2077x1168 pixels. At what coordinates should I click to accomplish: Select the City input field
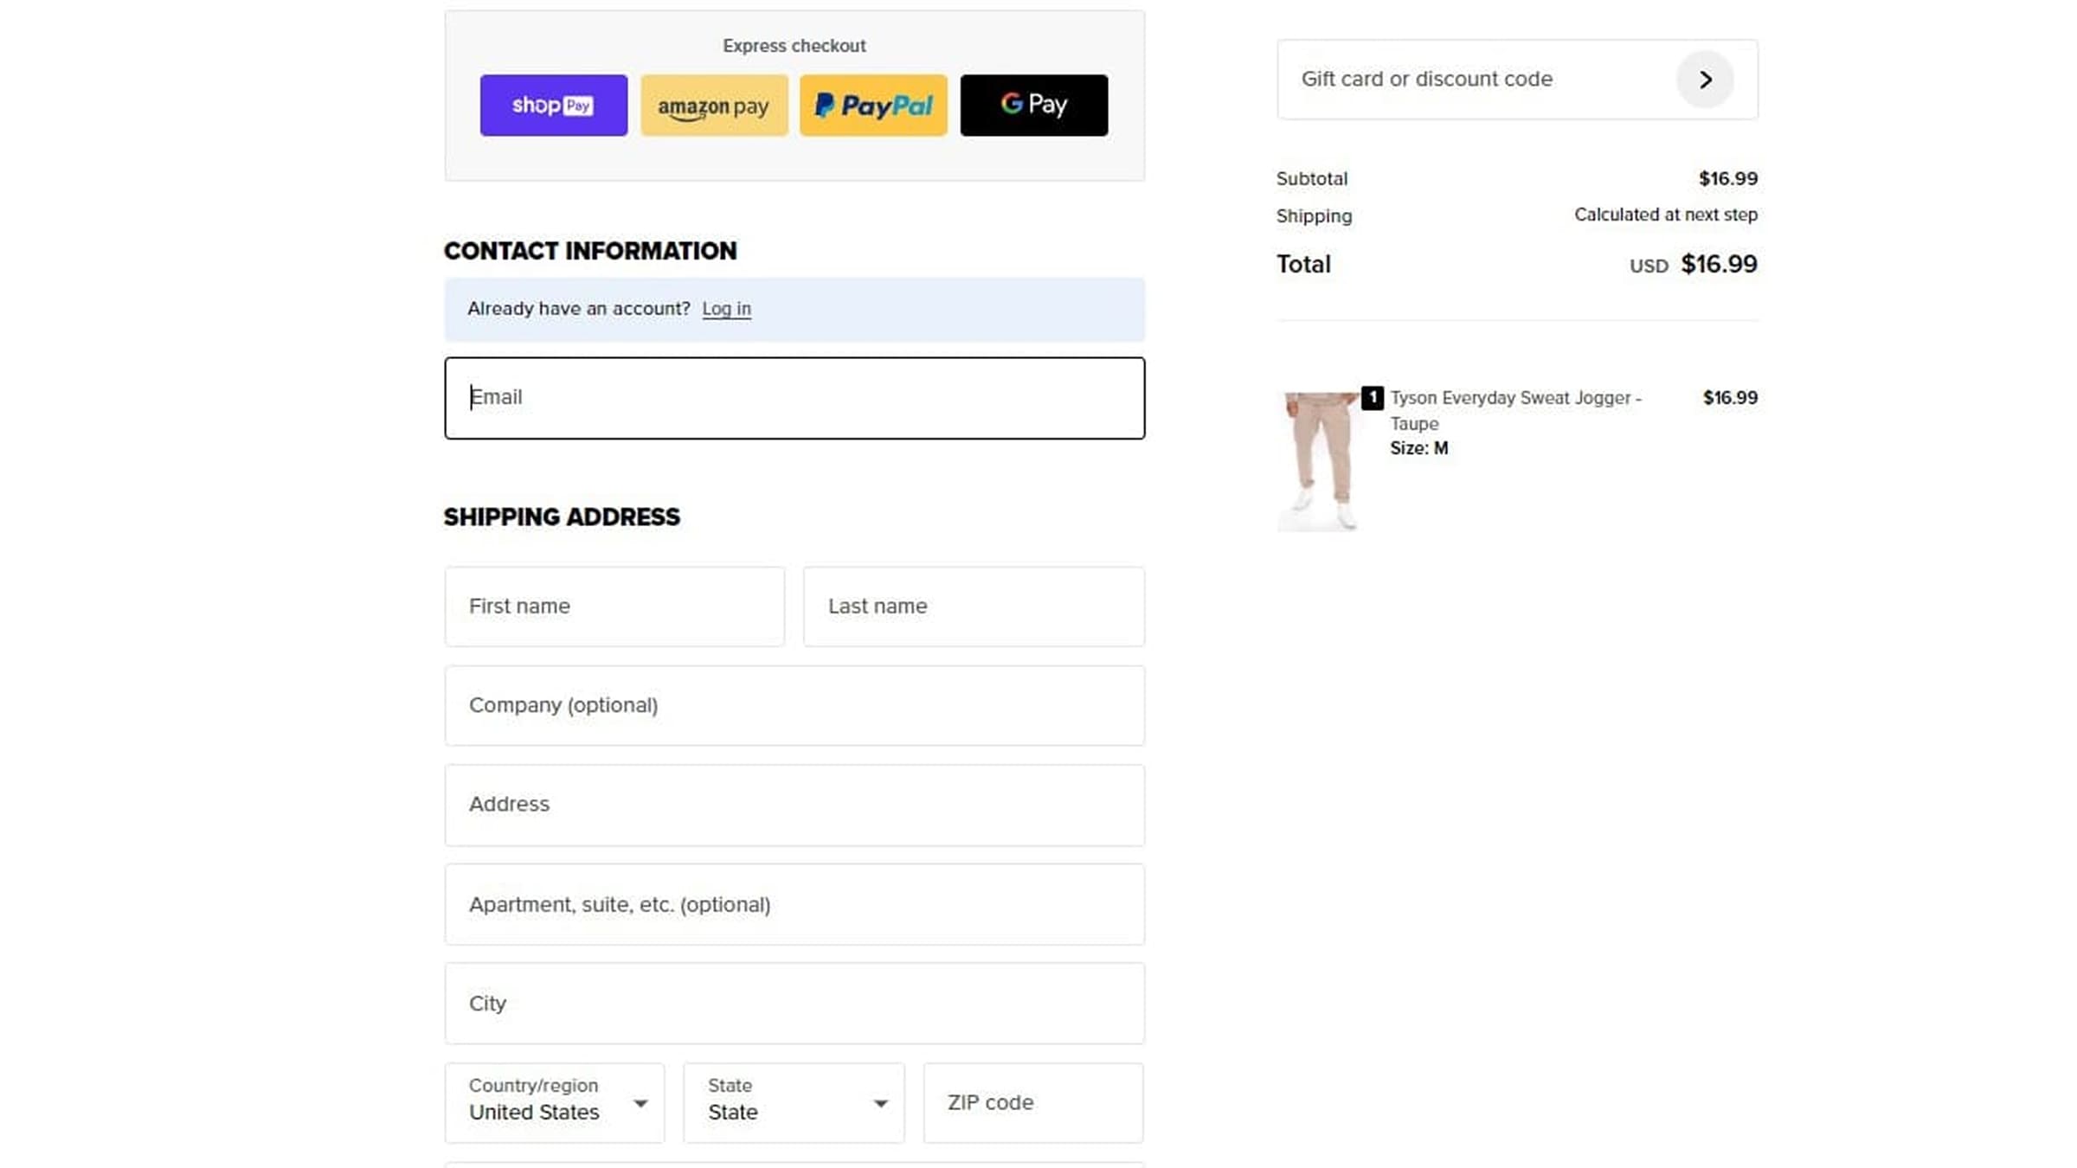794,1004
